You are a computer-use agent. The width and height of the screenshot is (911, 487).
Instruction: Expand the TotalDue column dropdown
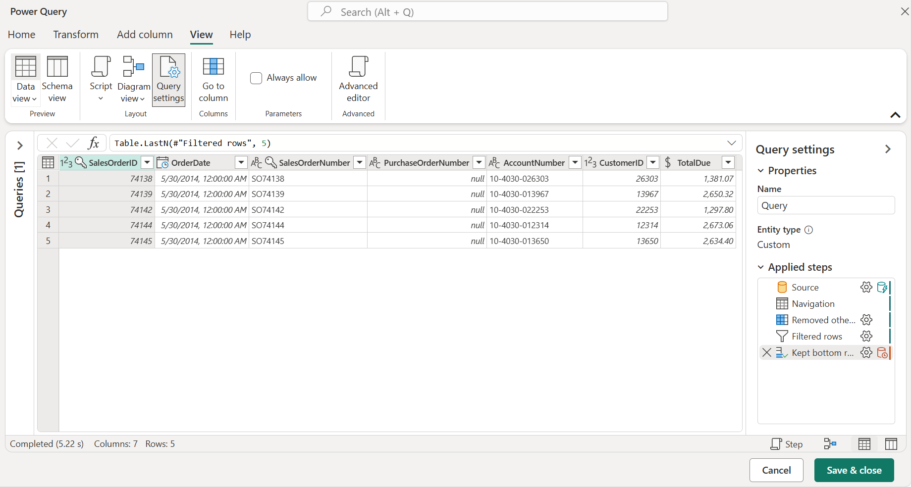click(x=728, y=162)
